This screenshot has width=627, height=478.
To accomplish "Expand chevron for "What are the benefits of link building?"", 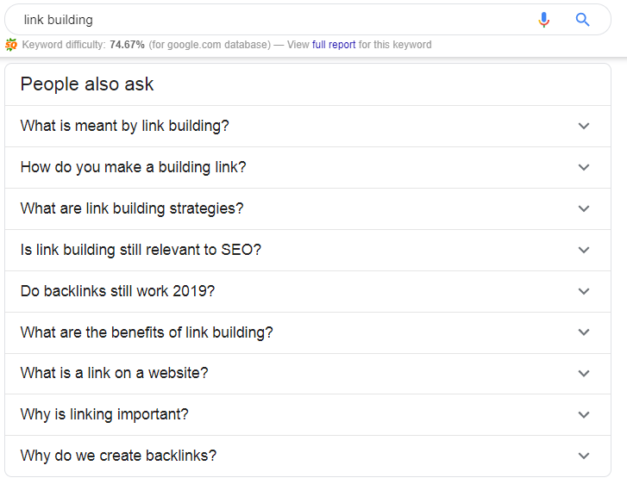I will coord(584,332).
